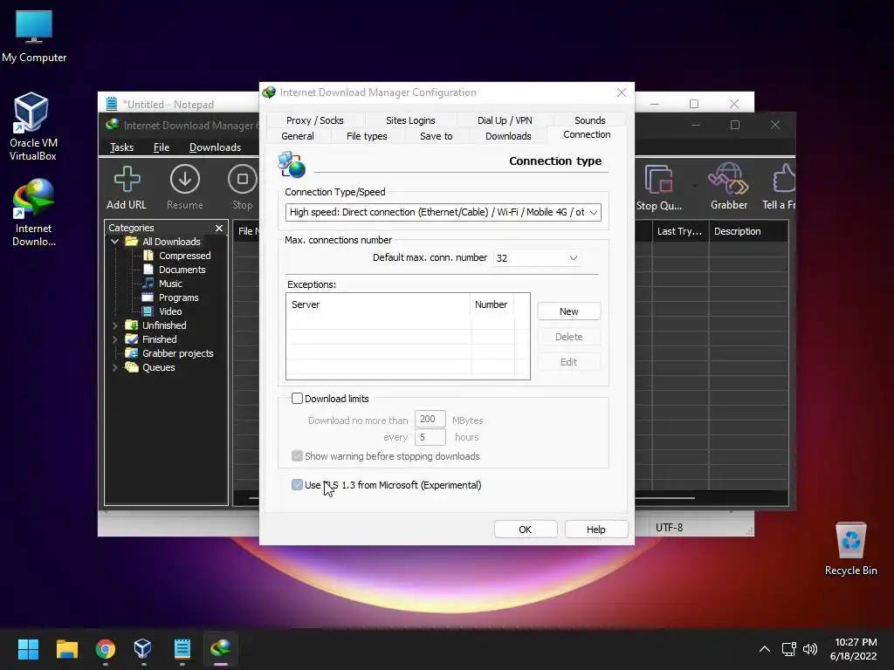
Task: Toggle Show warning before stopping downloads
Action: pyautogui.click(x=297, y=455)
